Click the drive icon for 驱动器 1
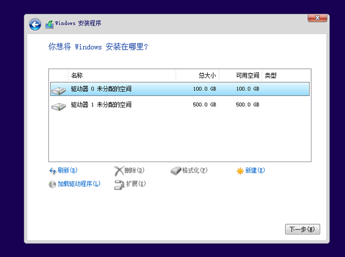The height and width of the screenshot is (257, 345). [x=59, y=107]
